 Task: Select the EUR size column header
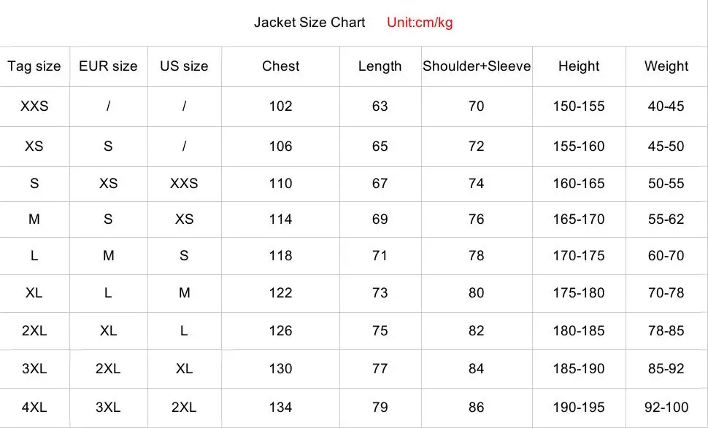point(108,66)
